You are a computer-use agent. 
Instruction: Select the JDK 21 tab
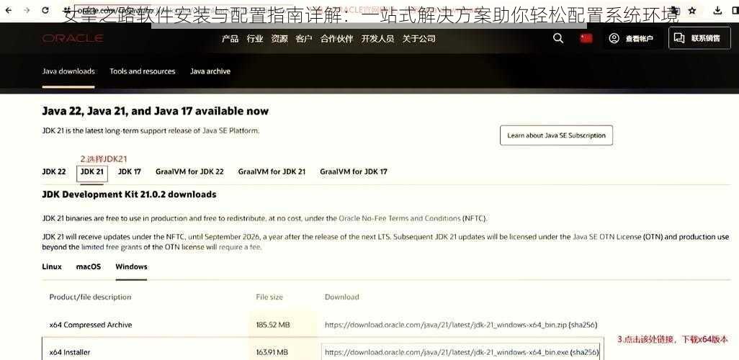(x=92, y=172)
